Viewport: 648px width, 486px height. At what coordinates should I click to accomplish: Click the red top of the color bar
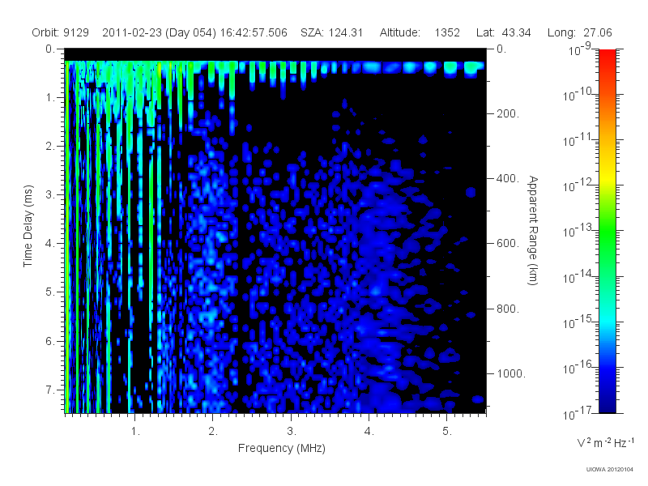coord(607,58)
